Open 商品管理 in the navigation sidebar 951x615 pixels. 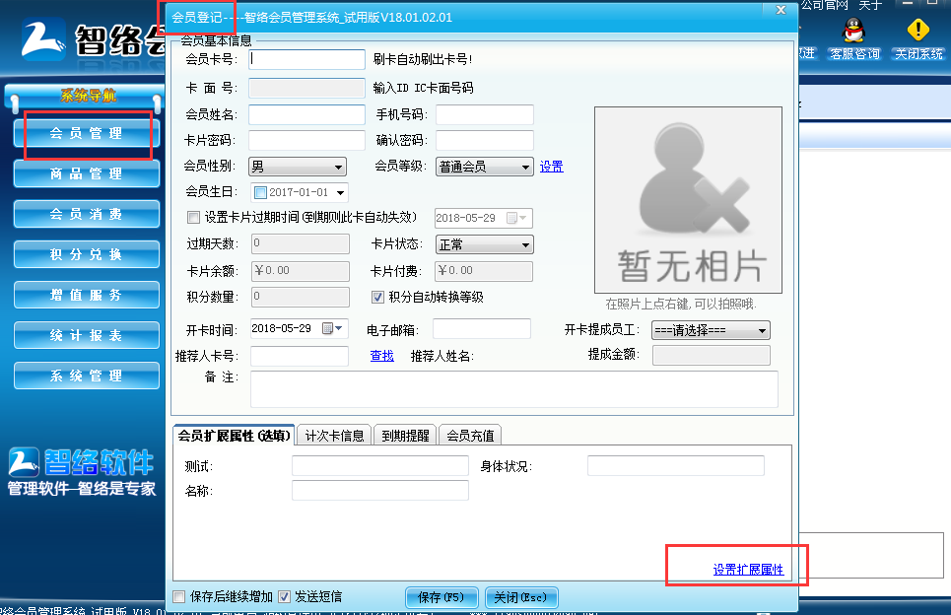click(87, 175)
